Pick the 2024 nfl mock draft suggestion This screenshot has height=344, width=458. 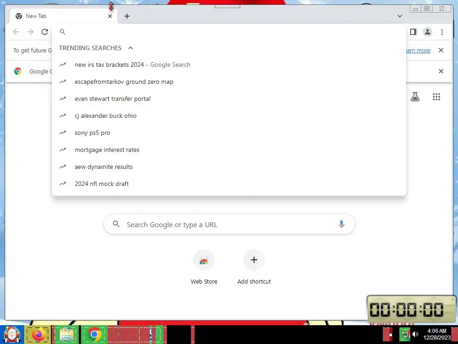(229, 184)
